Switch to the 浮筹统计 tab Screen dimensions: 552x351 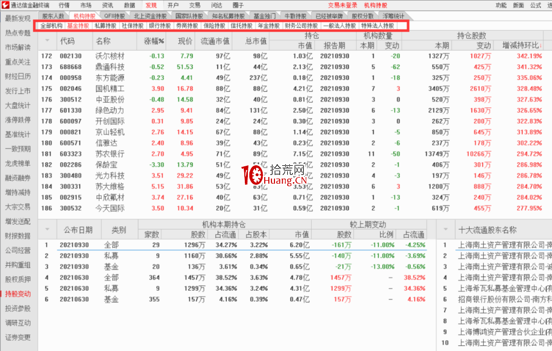(x=393, y=16)
